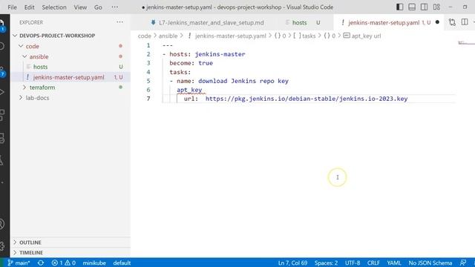Click the 'tasks' breadcrumb segment
Image resolution: width=475 pixels, height=267 pixels.
coord(309,36)
